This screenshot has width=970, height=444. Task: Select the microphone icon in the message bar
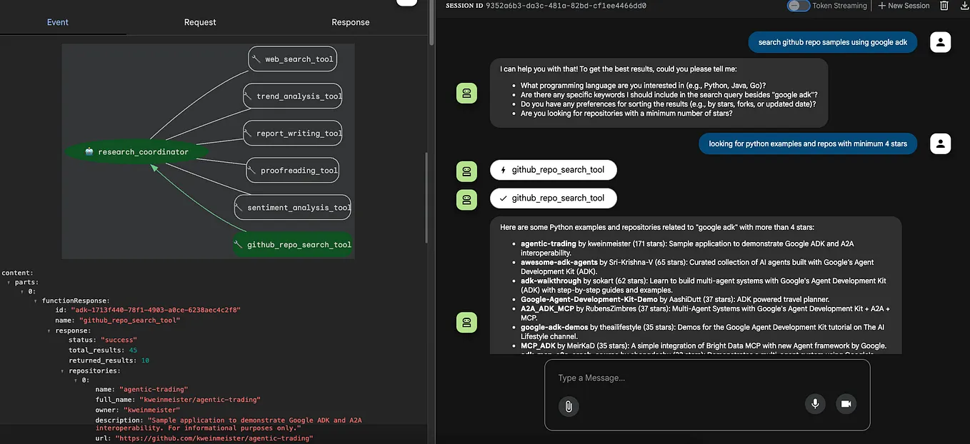pos(815,404)
